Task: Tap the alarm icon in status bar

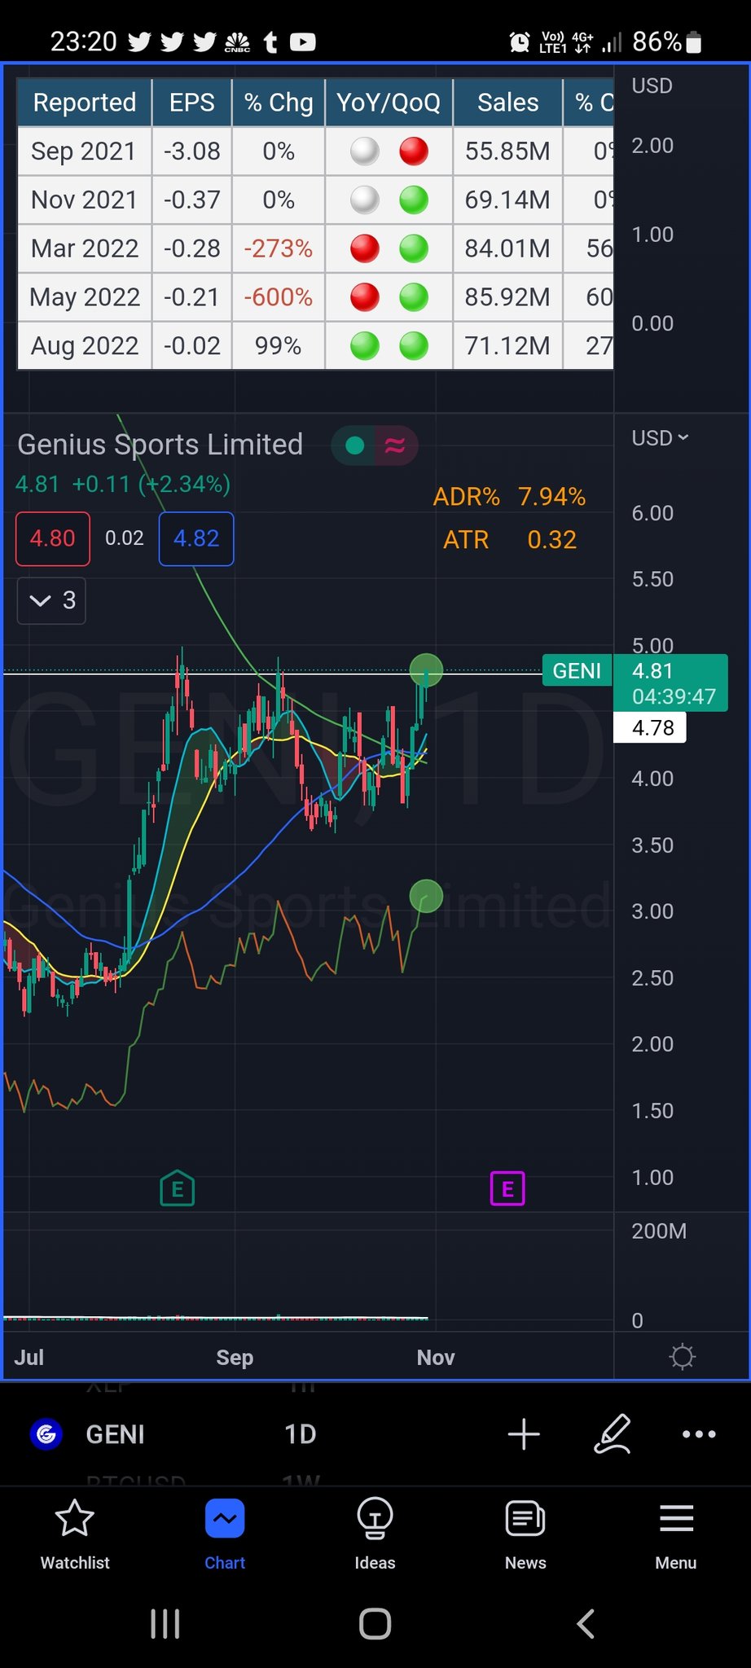Action: (x=519, y=42)
